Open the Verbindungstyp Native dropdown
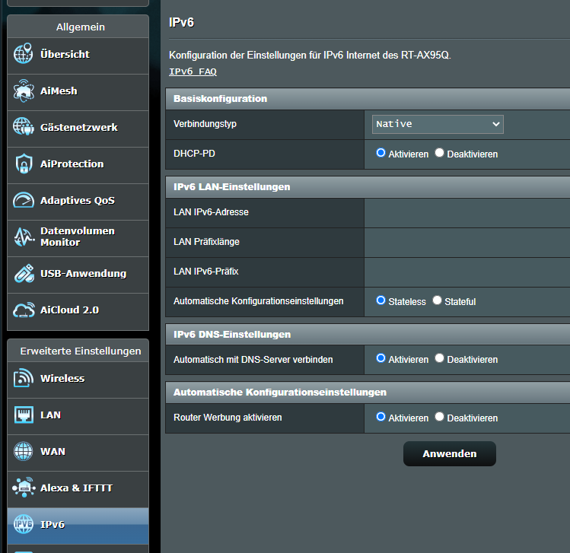Image resolution: width=570 pixels, height=553 pixels. click(x=438, y=124)
